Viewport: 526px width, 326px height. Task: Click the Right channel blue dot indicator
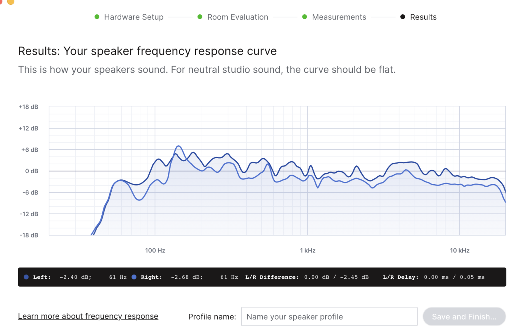point(134,277)
